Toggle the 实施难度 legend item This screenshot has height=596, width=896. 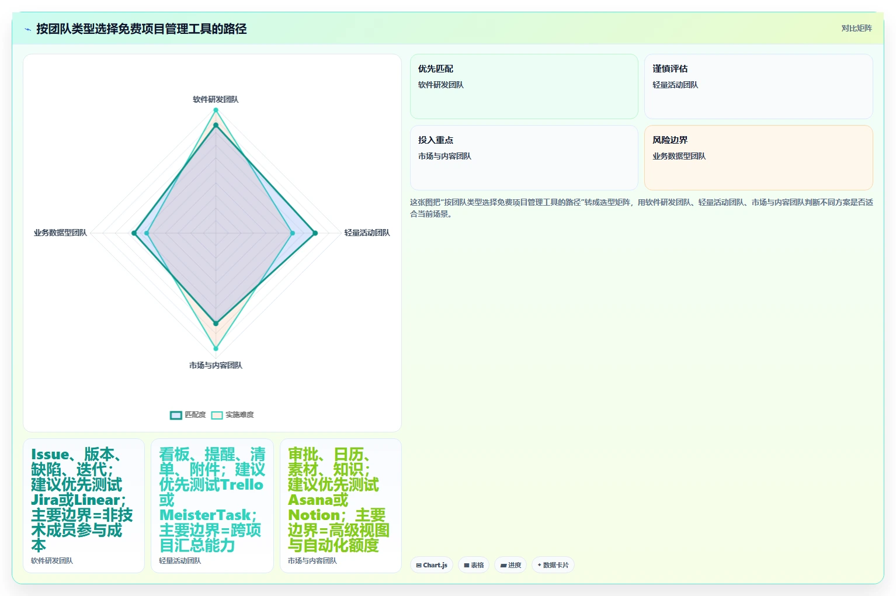tap(232, 415)
